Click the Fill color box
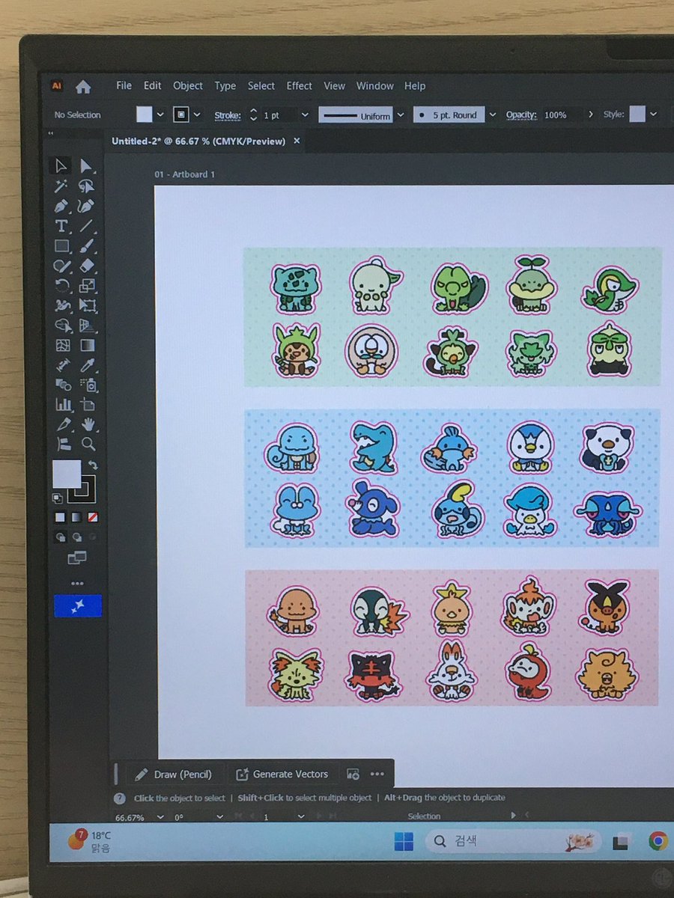The width and height of the screenshot is (674, 898). click(66, 474)
